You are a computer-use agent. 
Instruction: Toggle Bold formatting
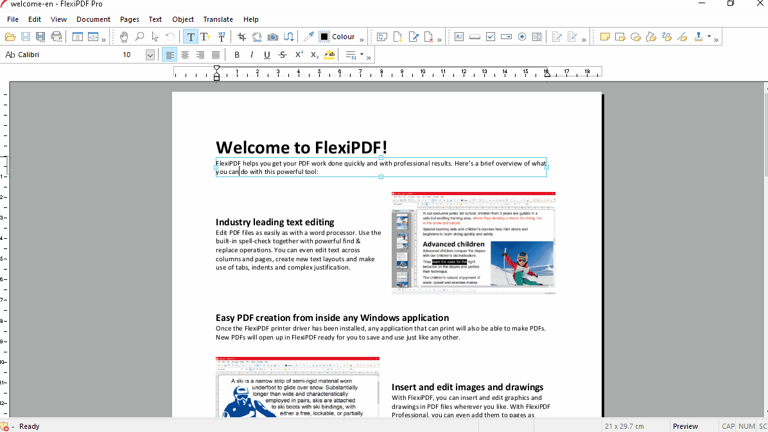coord(236,55)
